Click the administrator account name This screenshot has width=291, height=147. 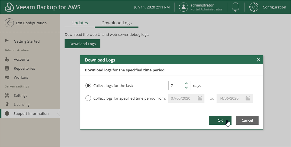pos(202,5)
